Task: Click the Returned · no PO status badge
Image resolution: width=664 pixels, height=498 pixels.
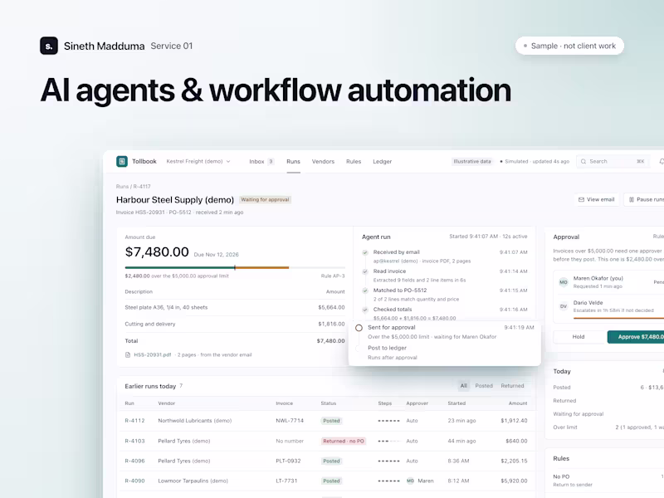Action: click(x=344, y=442)
